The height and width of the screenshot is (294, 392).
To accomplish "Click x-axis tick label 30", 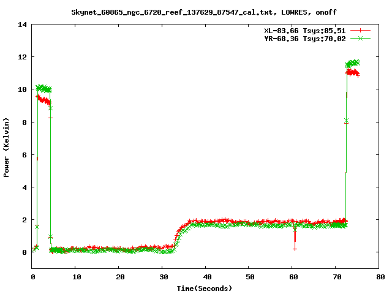I will (x=164, y=277).
